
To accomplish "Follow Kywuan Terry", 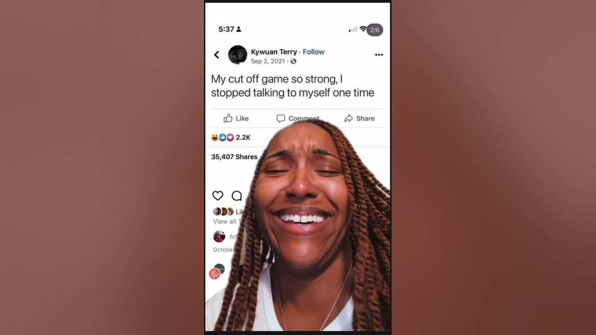I will [x=313, y=52].
